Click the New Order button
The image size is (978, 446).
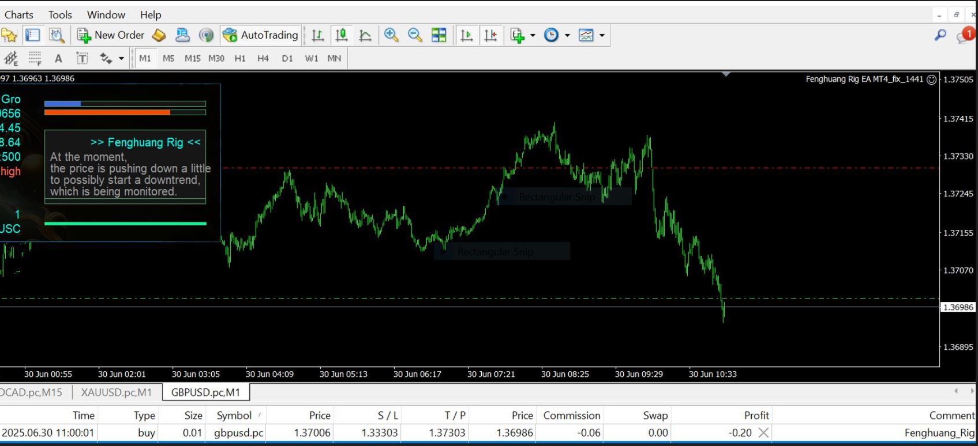(x=111, y=35)
